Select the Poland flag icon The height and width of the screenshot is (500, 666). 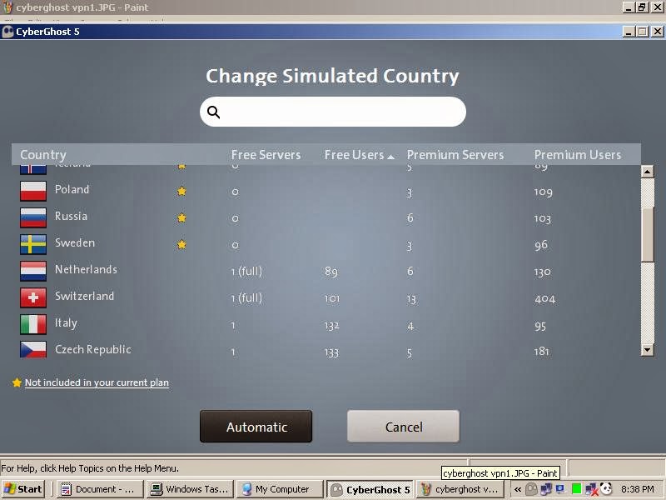click(x=33, y=191)
